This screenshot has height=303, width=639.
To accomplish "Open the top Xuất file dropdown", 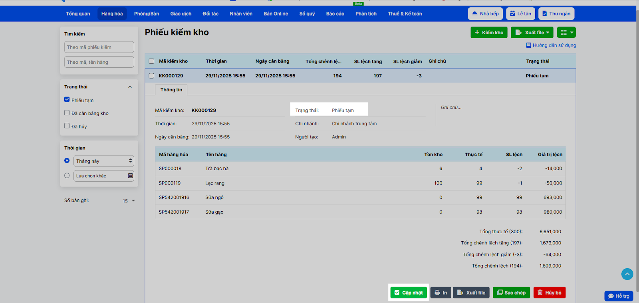I will click(x=532, y=32).
